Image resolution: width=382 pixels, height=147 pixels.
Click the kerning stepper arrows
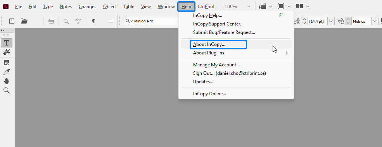click(x=348, y=21)
